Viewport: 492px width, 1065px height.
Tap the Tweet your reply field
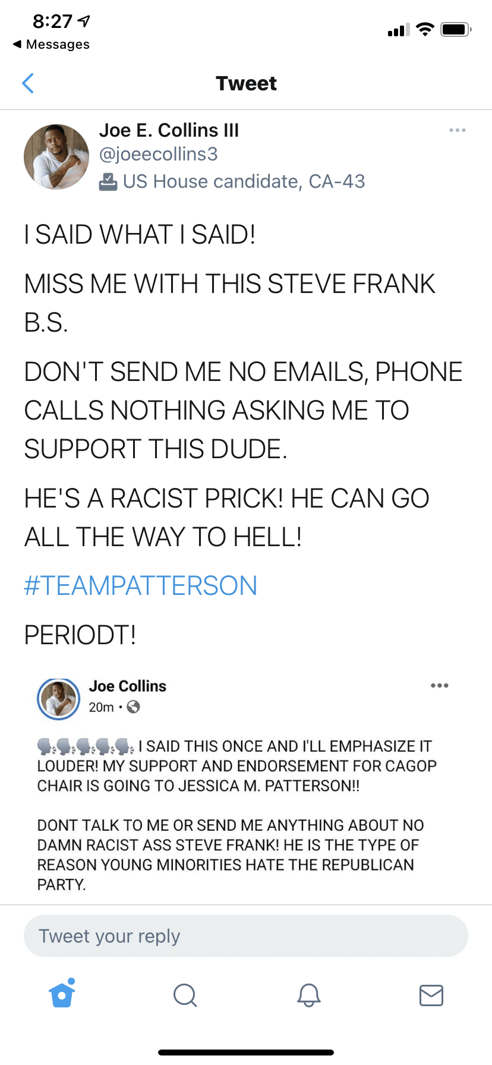point(246,936)
